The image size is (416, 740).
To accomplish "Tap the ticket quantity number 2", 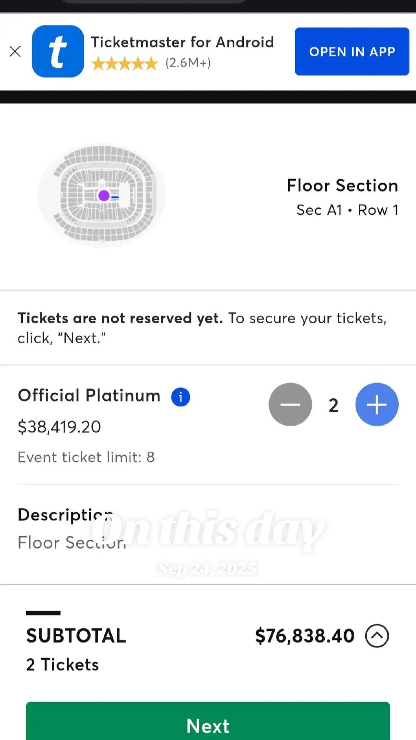I will tap(334, 405).
